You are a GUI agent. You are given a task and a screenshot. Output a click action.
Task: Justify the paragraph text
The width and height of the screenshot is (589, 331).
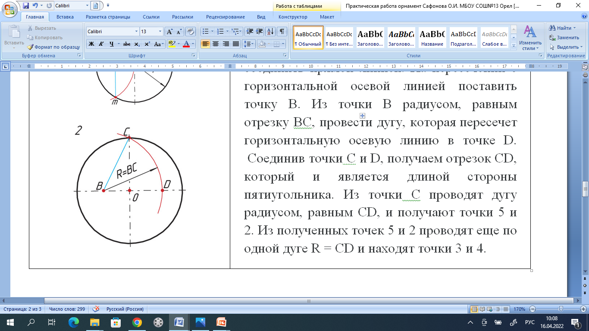[236, 44]
